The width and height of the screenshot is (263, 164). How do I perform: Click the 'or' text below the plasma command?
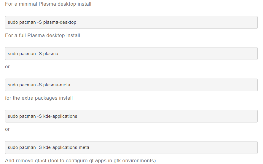7,67
